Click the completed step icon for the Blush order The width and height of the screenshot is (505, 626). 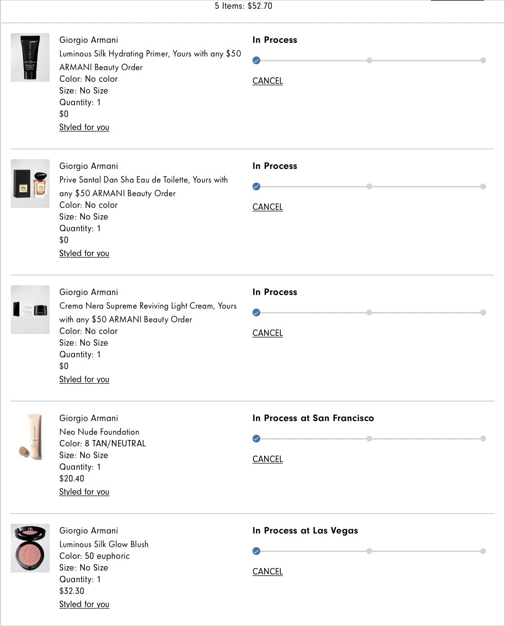click(256, 551)
